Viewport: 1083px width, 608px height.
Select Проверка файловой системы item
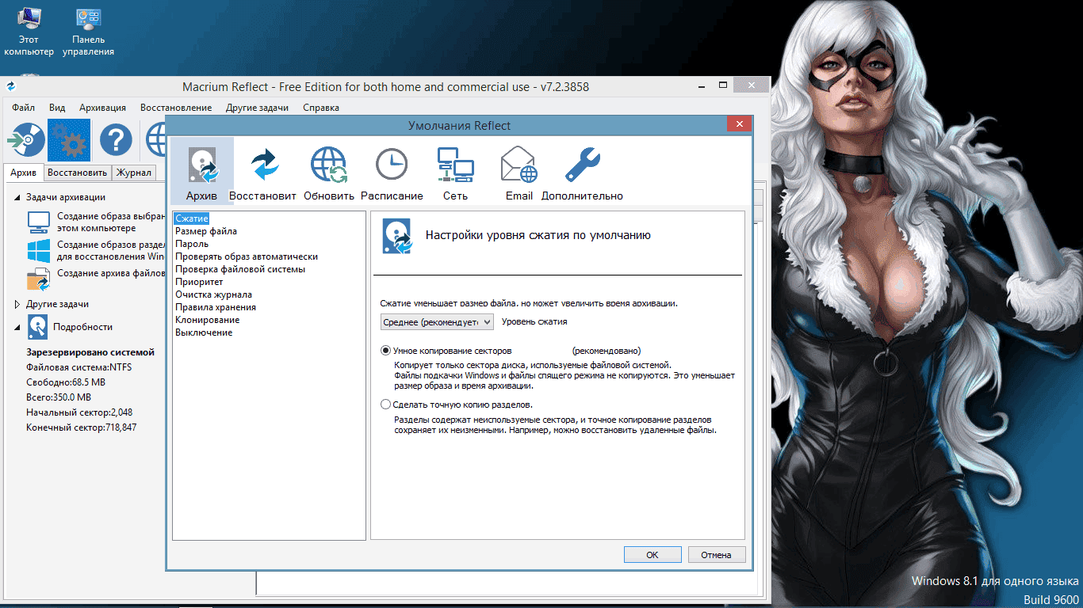coord(240,269)
